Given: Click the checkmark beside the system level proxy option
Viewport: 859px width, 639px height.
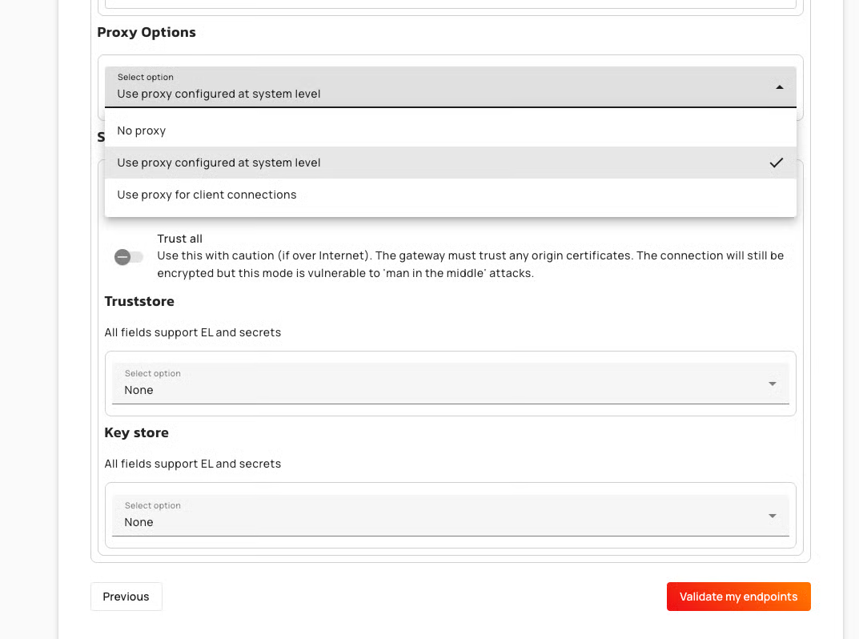Looking at the screenshot, I should (x=776, y=163).
